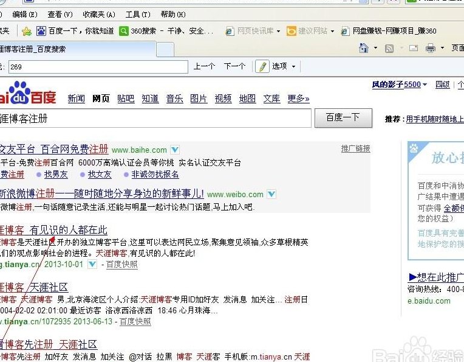
Task: Open the 网页快讯库 favorites item
Action: click(x=255, y=31)
